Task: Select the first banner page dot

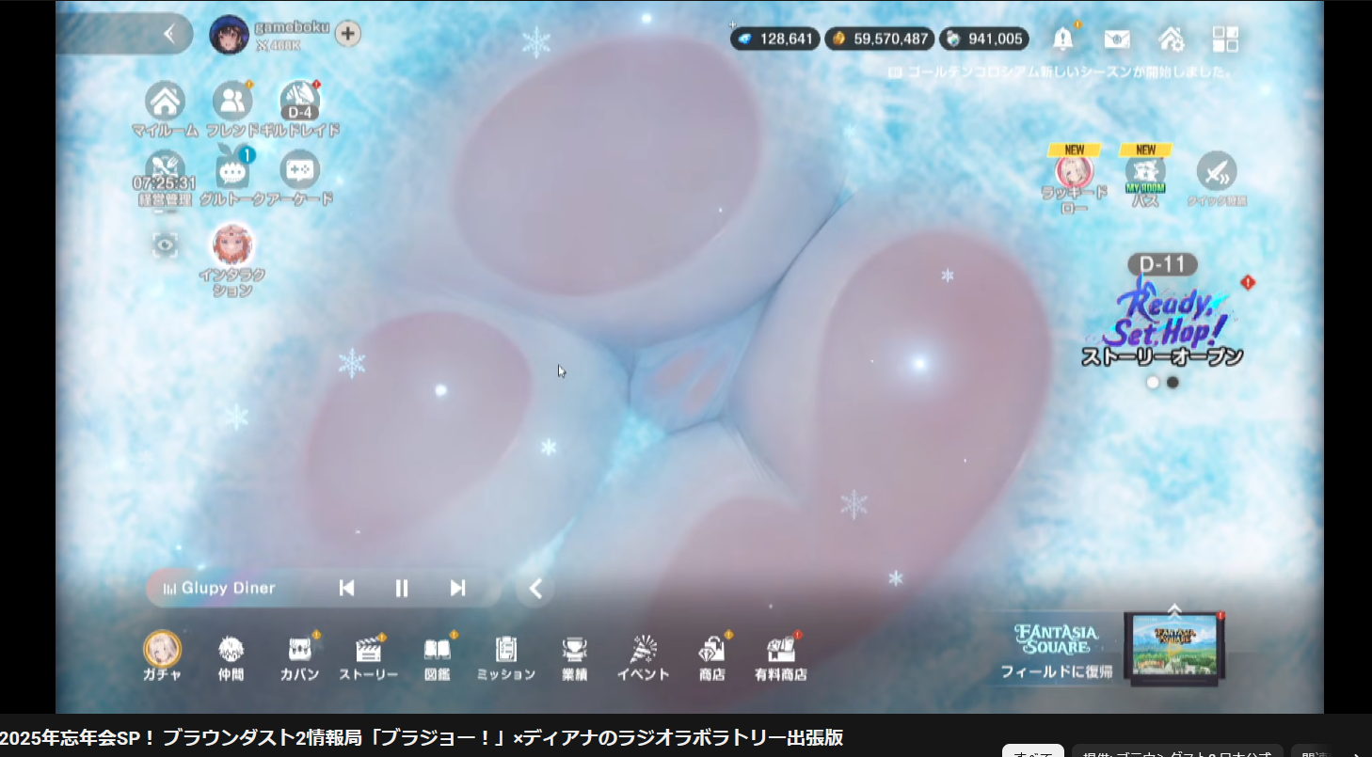Action: (x=1153, y=383)
